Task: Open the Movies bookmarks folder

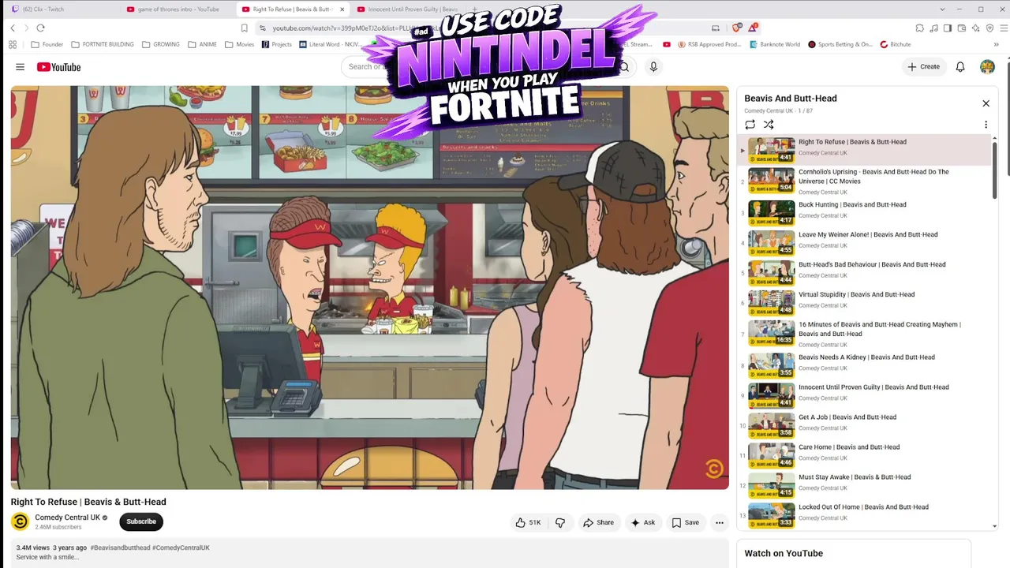Action: (x=240, y=45)
